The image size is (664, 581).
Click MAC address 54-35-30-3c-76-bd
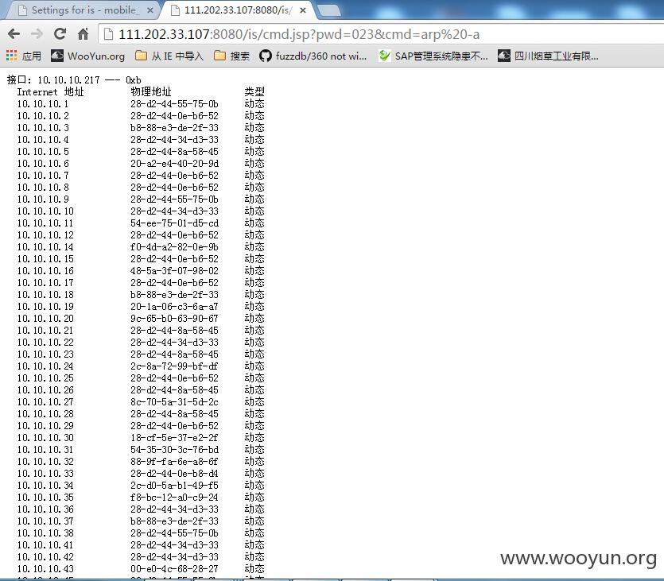[x=174, y=450]
